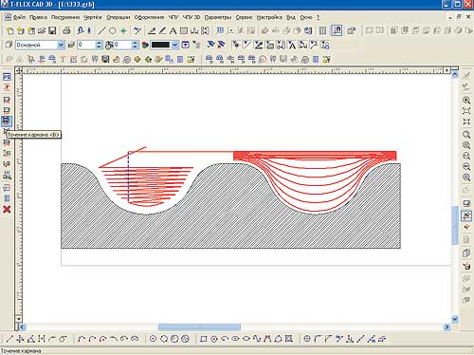
Task: Select the pocket turning tool in left sidebar
Action: click(7, 121)
